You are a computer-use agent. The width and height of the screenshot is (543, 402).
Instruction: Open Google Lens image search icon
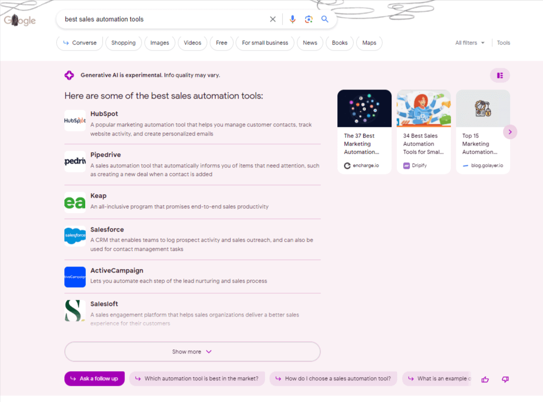[x=308, y=19]
